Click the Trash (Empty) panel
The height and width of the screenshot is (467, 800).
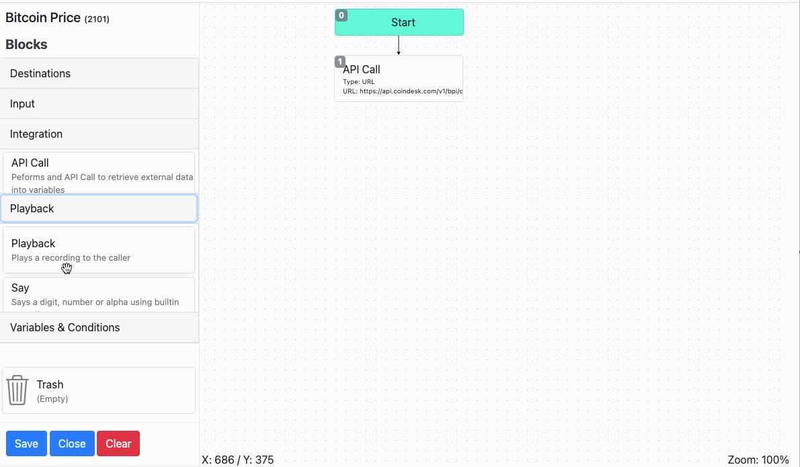coord(99,390)
